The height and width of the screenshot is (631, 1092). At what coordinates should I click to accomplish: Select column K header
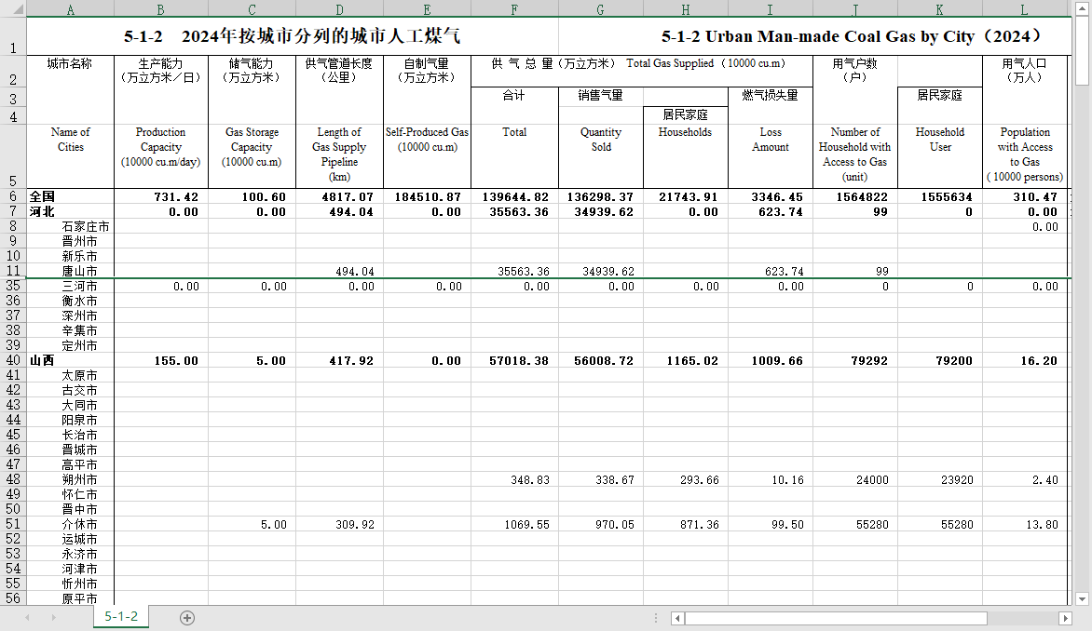pos(939,9)
